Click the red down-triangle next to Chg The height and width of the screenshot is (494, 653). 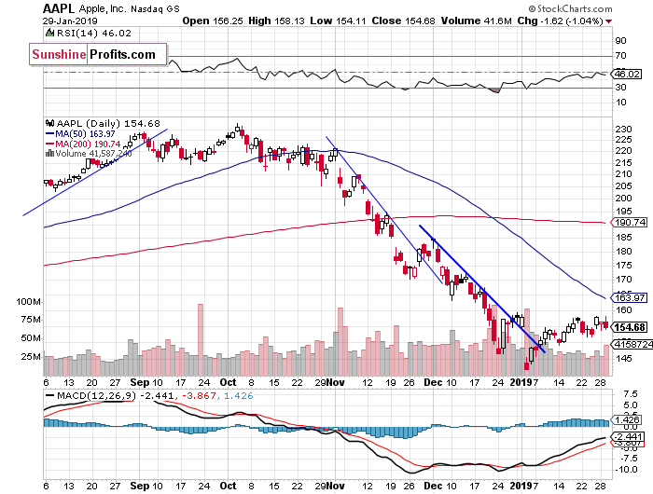point(609,21)
